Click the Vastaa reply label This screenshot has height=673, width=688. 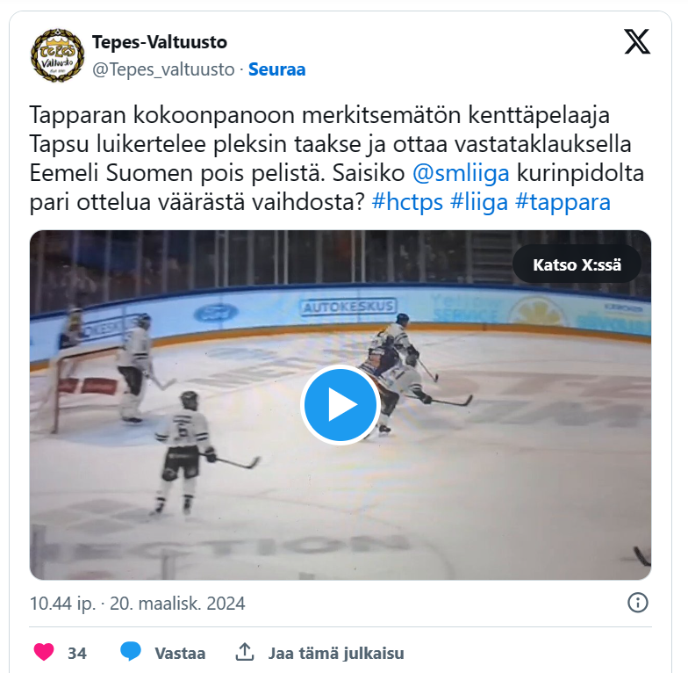180,653
